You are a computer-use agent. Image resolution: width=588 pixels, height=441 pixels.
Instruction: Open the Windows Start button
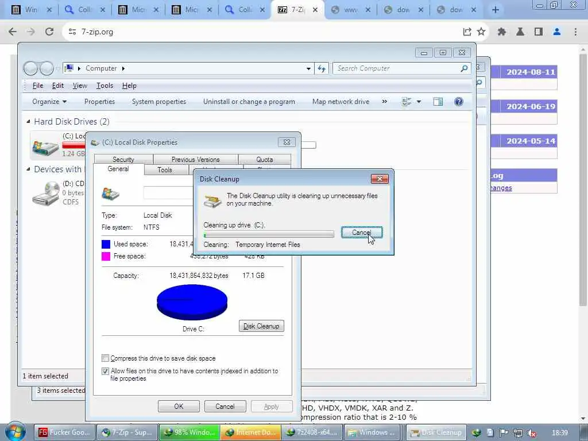(x=16, y=432)
